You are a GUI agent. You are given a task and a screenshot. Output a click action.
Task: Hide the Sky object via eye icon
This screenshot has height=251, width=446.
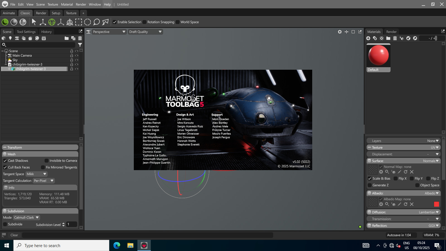click(77, 60)
